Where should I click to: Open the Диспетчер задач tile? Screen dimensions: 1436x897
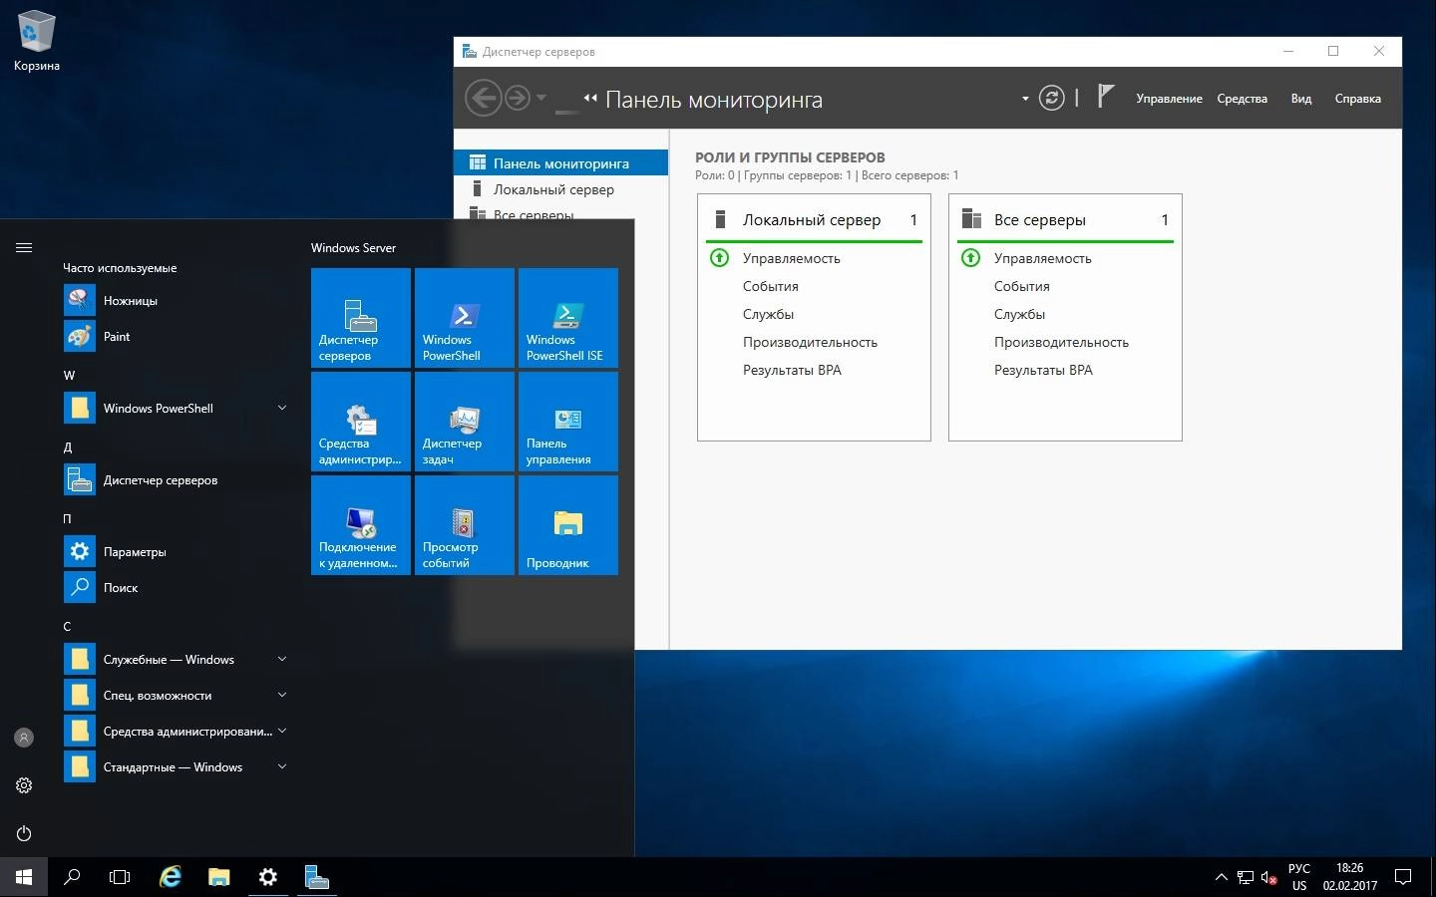(x=465, y=422)
